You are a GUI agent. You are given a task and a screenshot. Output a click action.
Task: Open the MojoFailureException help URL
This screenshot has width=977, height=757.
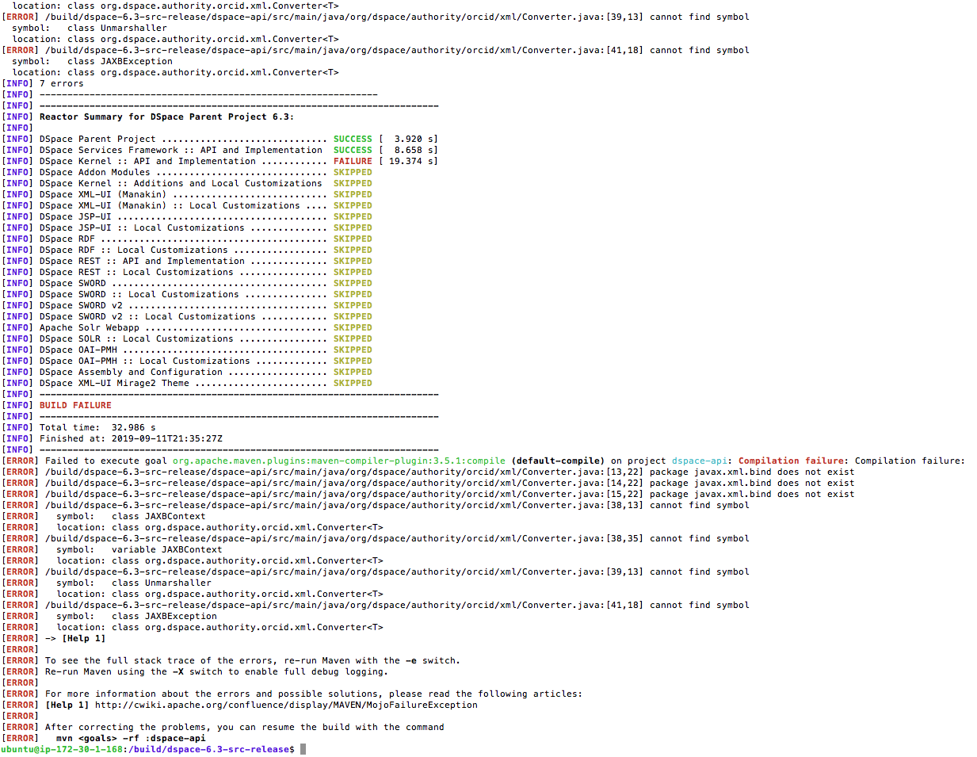[x=287, y=705]
